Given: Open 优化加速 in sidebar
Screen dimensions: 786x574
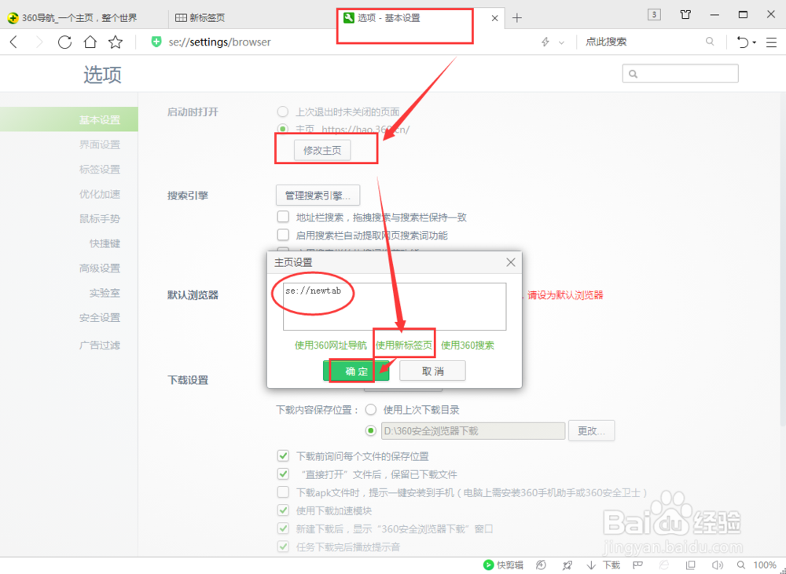Looking at the screenshot, I should [99, 194].
